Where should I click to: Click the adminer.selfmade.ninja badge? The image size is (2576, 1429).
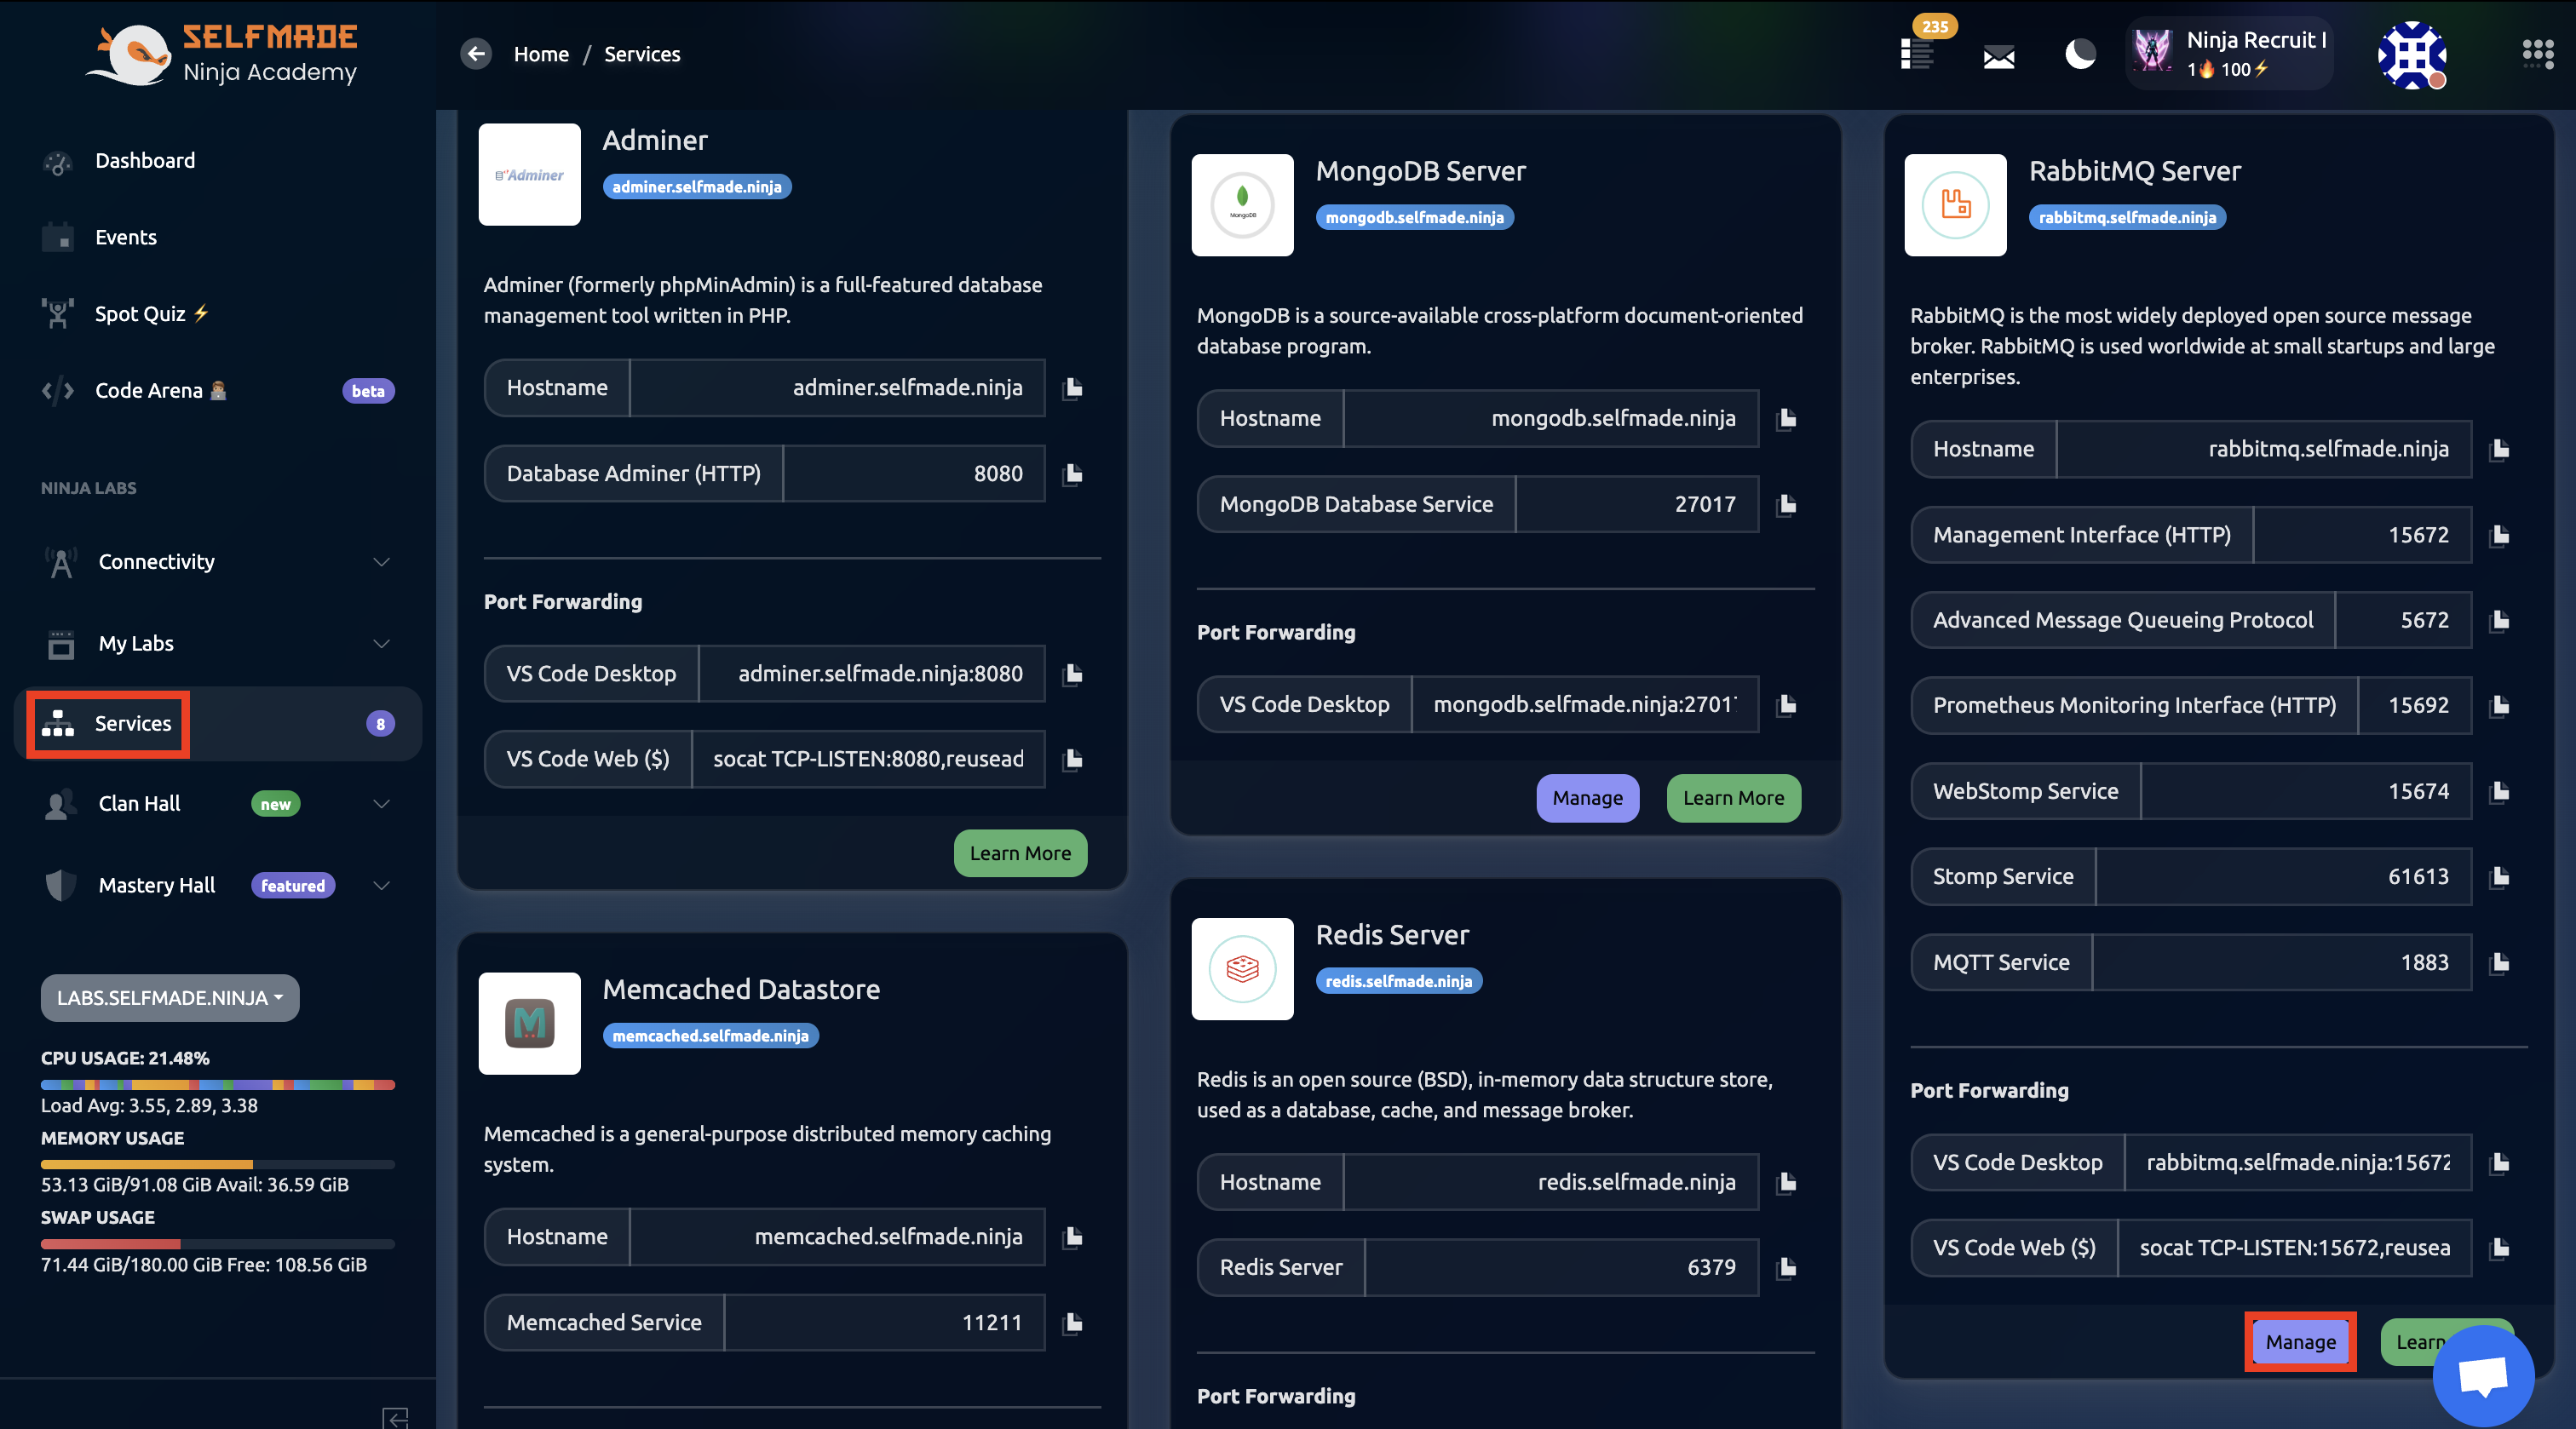[x=697, y=187]
